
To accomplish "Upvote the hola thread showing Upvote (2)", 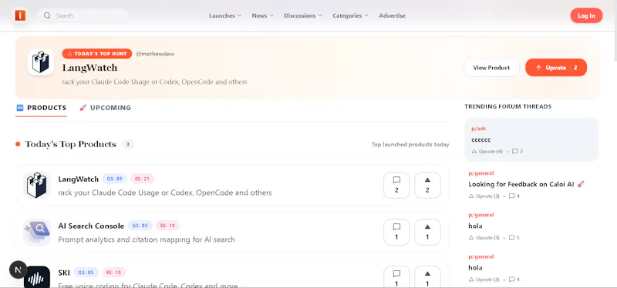I will click(484, 280).
